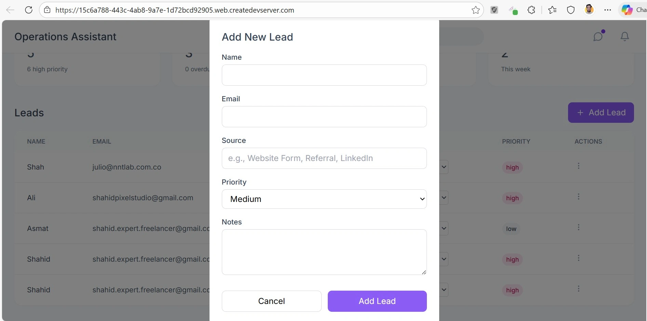Click the browser back arrow
Image resolution: width=647 pixels, height=321 pixels.
coord(10,10)
